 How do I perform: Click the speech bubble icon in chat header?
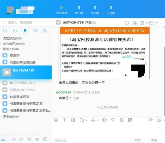pyautogui.click(x=127, y=23)
